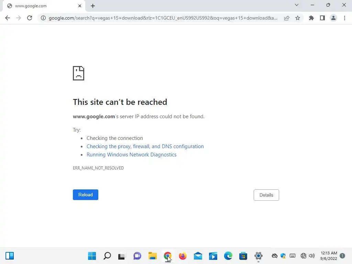352x264 pixels.
Task: Bookmark this page with the star icon
Action: pos(298,18)
